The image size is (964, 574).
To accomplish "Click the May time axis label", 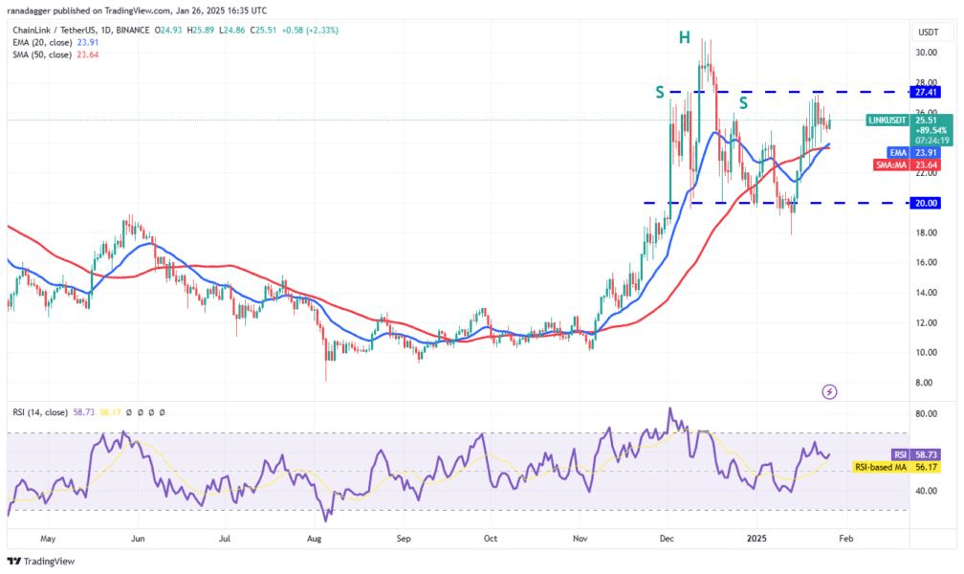I will pos(48,539).
